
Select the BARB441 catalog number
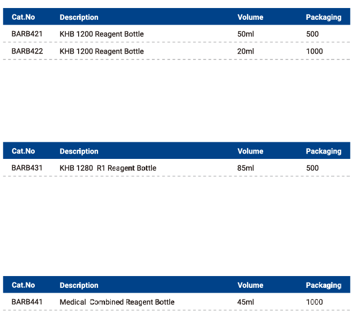coord(27,302)
